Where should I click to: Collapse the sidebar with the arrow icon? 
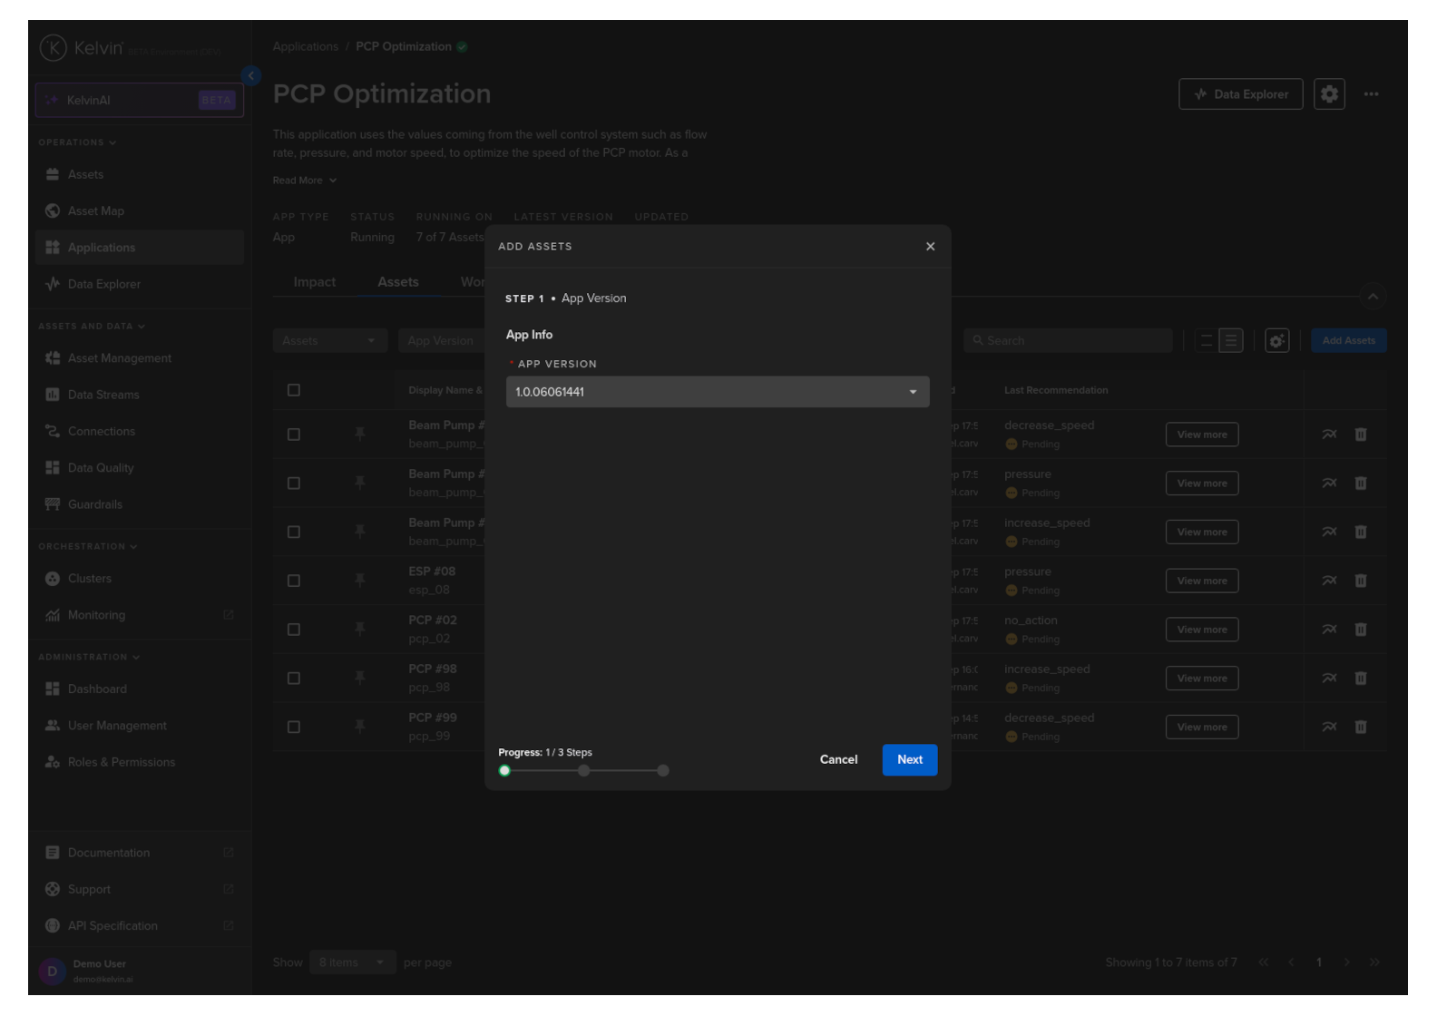[x=251, y=76]
